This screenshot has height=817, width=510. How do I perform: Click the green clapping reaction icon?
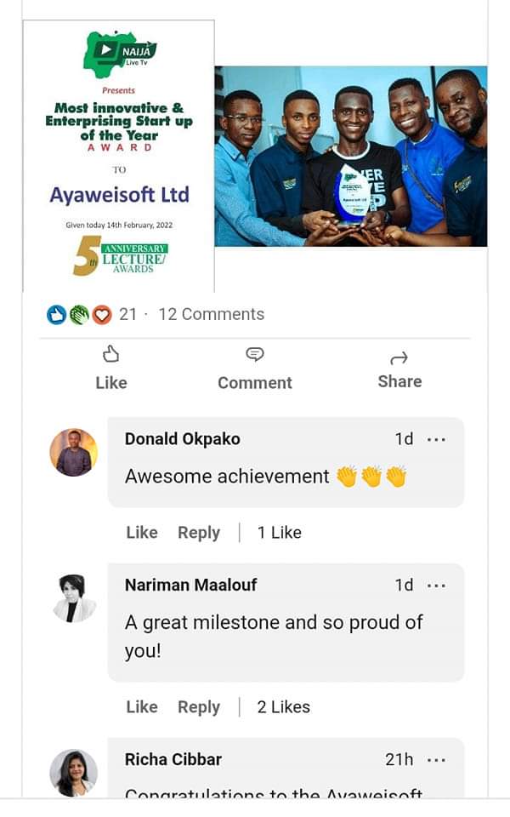[79, 315]
